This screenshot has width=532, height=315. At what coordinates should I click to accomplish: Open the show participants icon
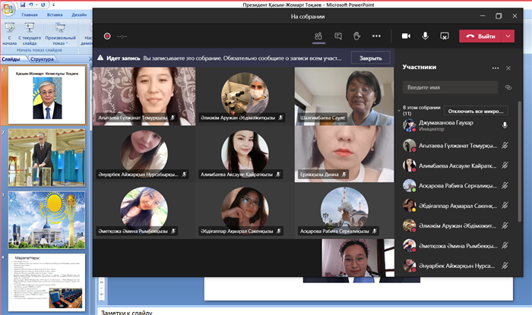coord(318,36)
